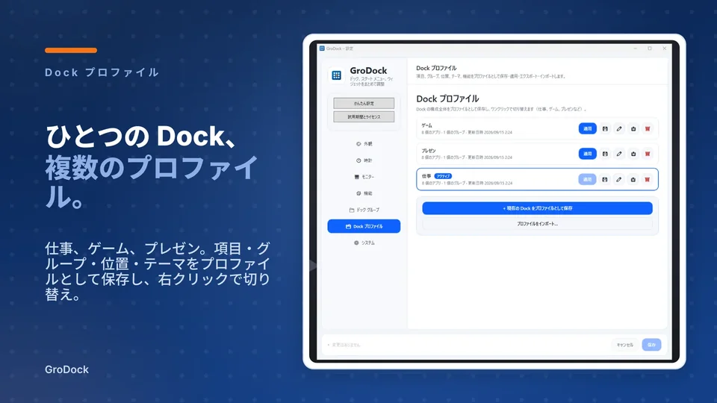Delete the プレゼン profile trash icon
The image size is (717, 403).
[648, 154]
